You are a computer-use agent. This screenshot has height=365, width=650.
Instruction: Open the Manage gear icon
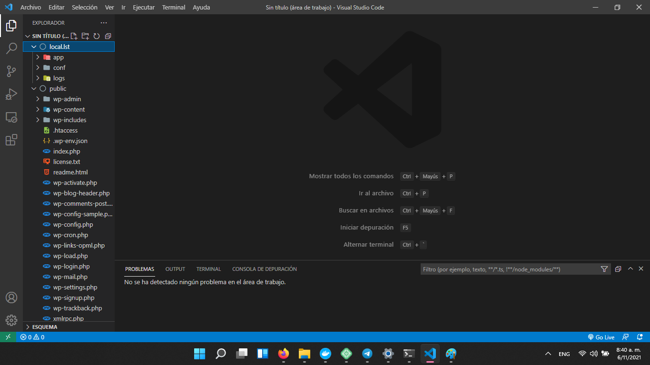(11, 320)
